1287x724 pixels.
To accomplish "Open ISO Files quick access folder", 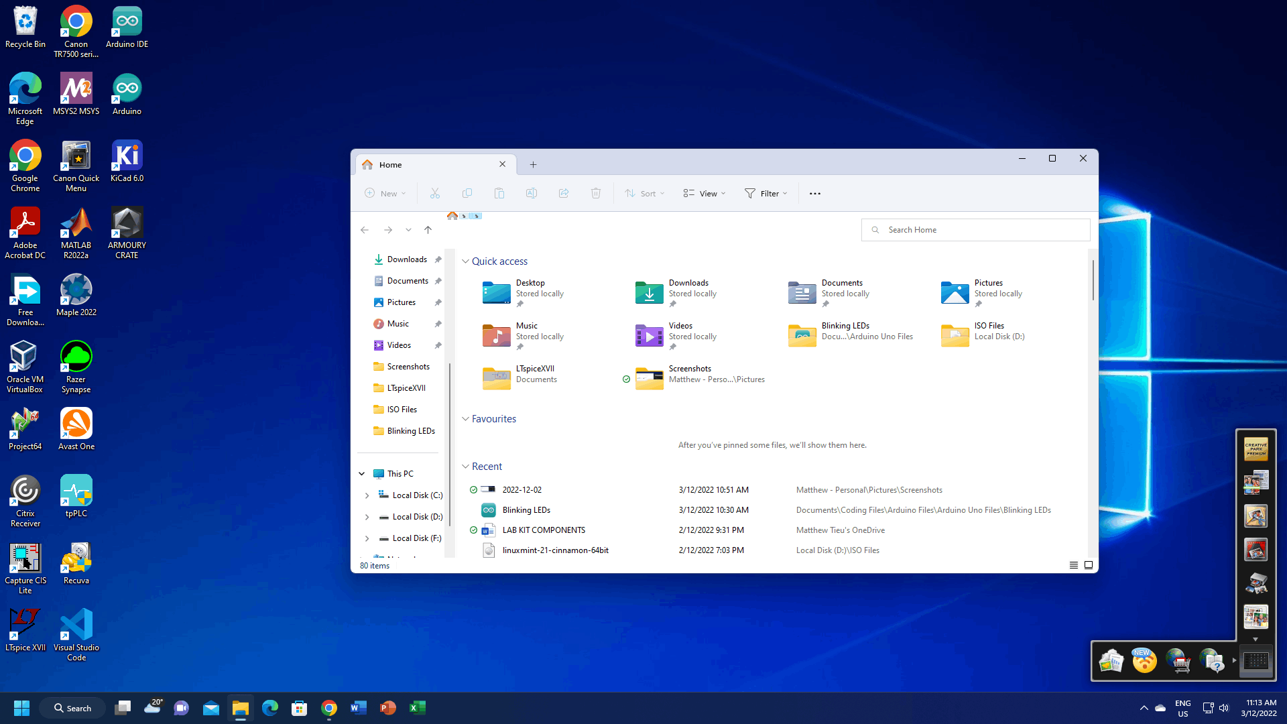I will [x=983, y=335].
